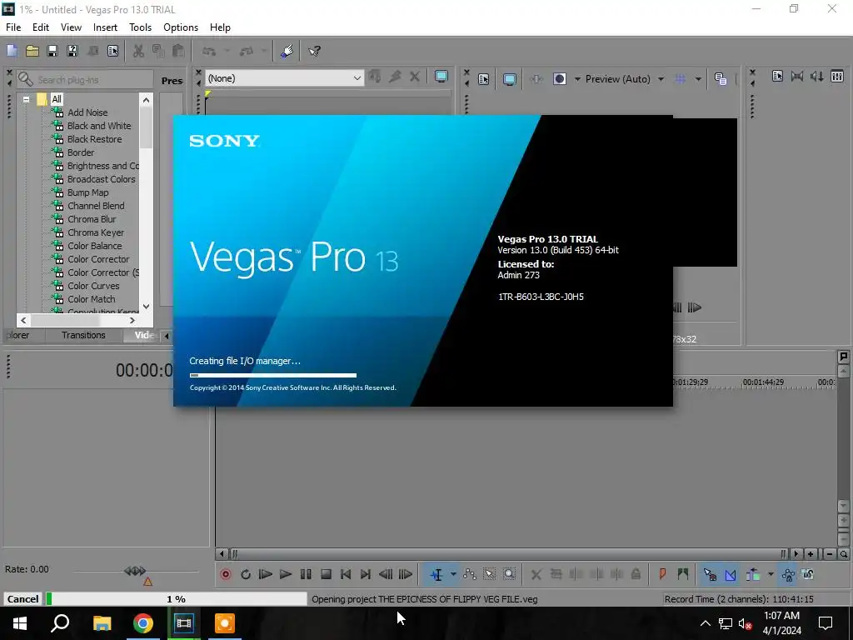
Task: Jump to project start in transport
Action: [x=346, y=574]
